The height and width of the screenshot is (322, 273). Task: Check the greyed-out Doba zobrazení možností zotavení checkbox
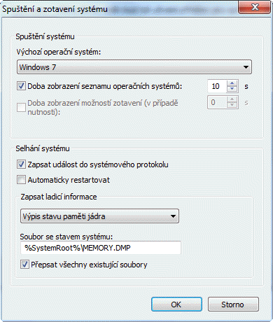(21, 107)
